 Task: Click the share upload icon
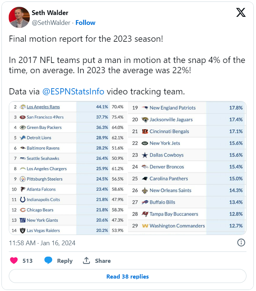(x=87, y=261)
